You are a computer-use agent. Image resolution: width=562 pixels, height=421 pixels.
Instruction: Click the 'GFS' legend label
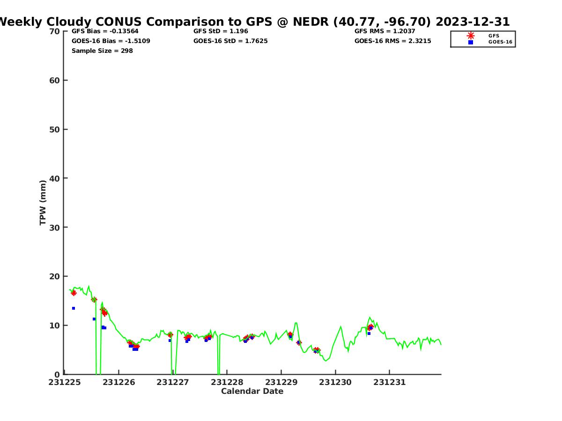point(494,36)
